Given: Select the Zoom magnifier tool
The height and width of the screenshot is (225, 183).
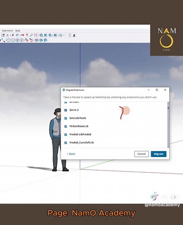Looking at the screenshot, I should click(31, 35).
